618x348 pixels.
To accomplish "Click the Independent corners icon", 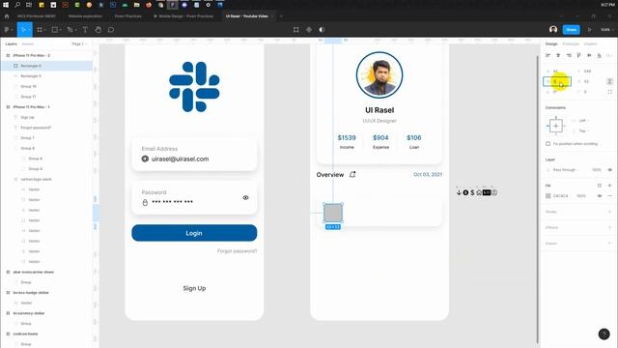I will (x=609, y=92).
